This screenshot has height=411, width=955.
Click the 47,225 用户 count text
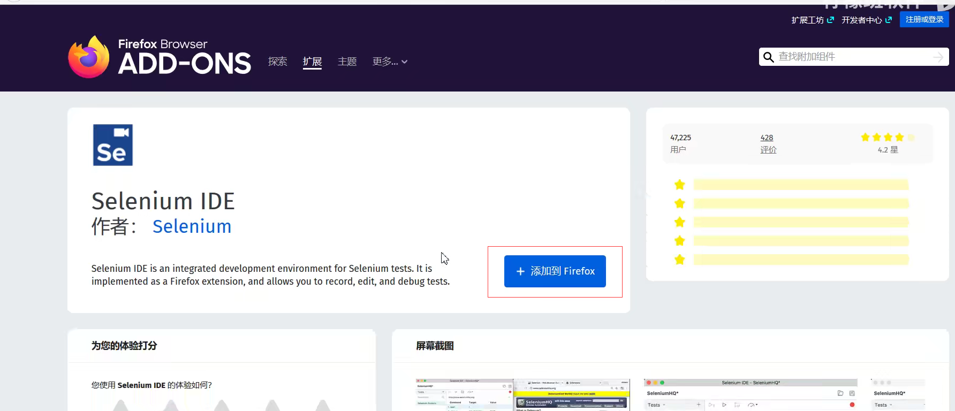click(x=680, y=143)
